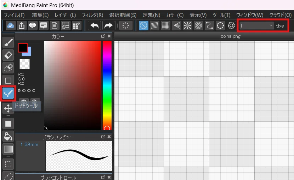
Task: Open the フィルタ(R) menu
Action: point(92,15)
